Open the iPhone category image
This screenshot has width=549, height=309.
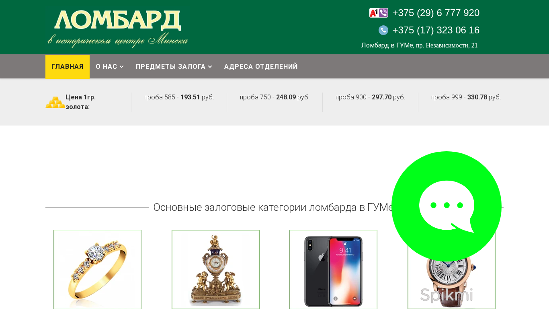coord(333,269)
